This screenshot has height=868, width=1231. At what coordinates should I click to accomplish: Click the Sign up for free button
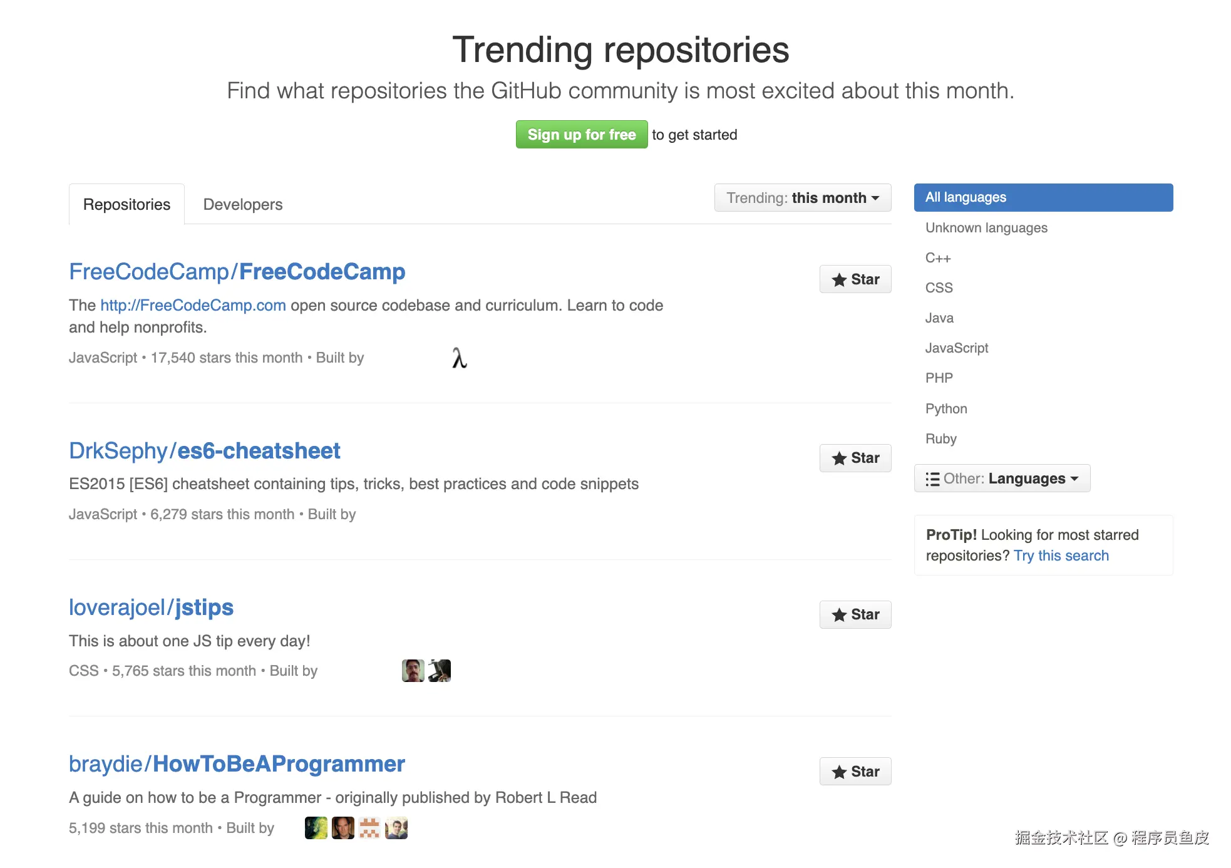pyautogui.click(x=581, y=135)
